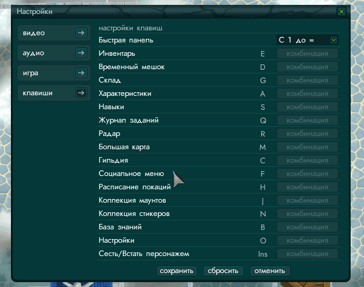Viewport: 364px width, 287px height.
Task: Click key B for База знаний
Action: pos(263,228)
